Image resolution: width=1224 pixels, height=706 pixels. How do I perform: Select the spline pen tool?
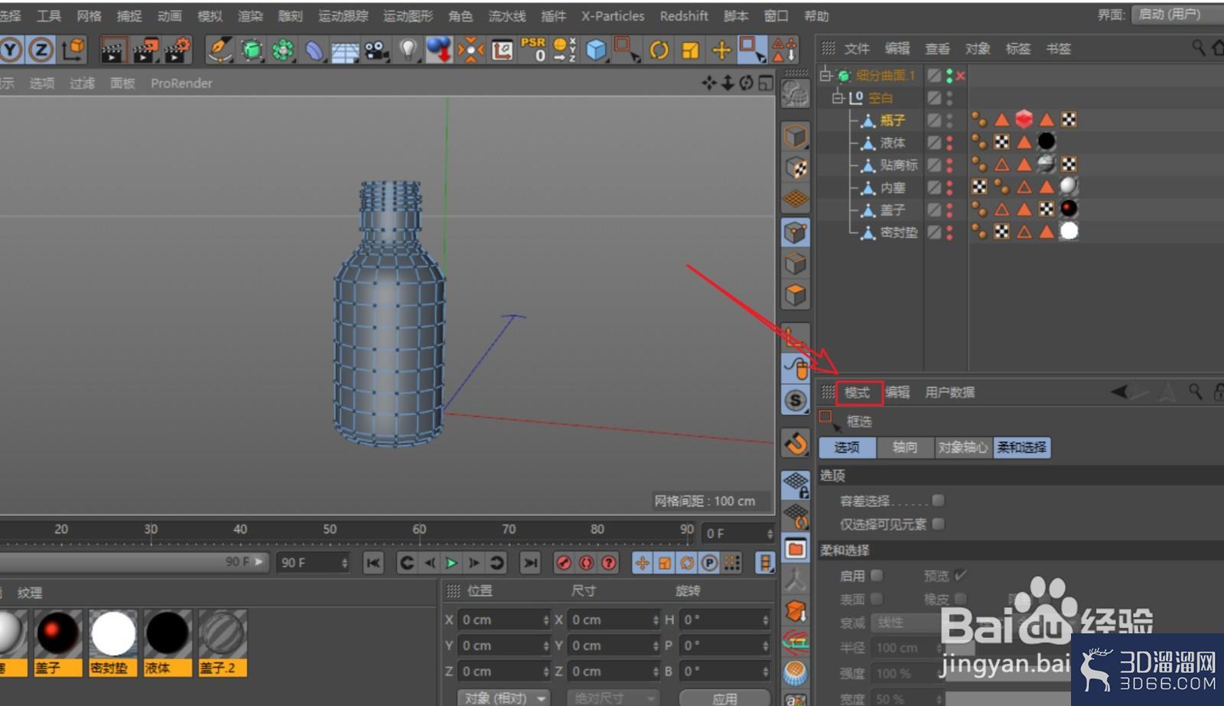[220, 50]
